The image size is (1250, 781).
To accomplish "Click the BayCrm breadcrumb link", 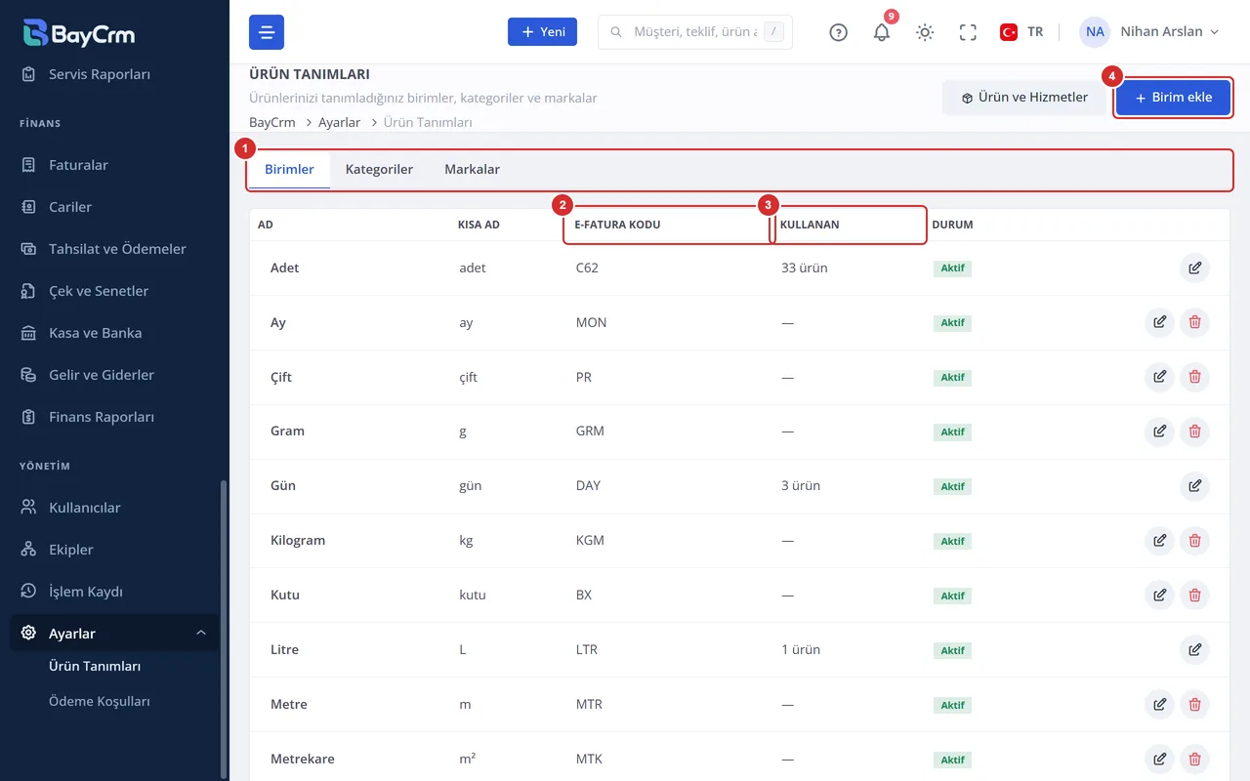I will [272, 122].
